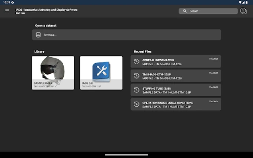The width and height of the screenshot is (253, 158).
Task: Click history icon next to GENERAL INFORMATION
Action: (x=136, y=62)
